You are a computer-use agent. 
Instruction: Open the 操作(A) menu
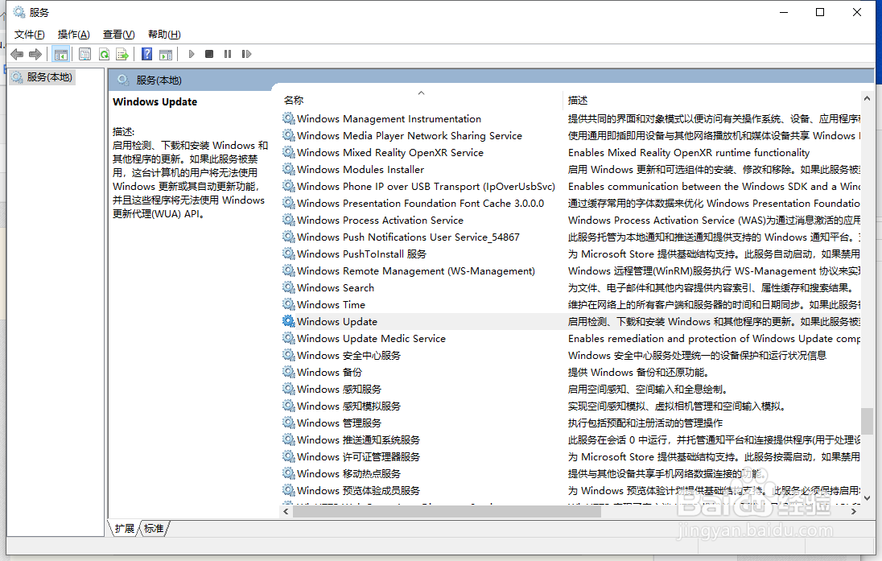(x=74, y=35)
